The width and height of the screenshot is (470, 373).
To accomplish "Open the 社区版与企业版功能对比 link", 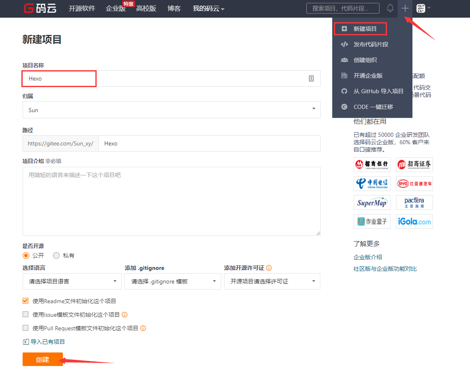I will point(385,269).
